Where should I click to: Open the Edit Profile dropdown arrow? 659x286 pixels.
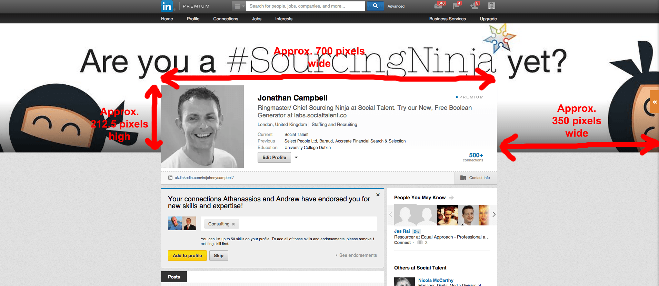(x=296, y=158)
